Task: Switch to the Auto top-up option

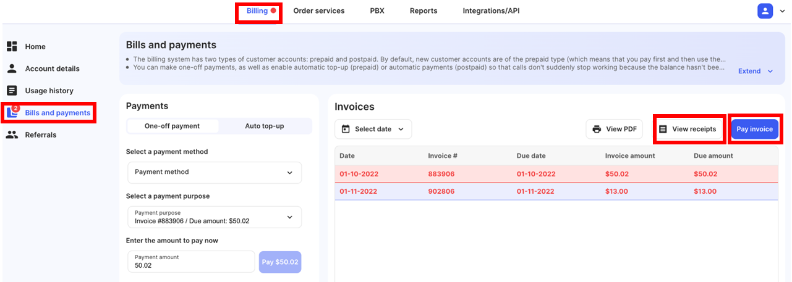Action: pos(264,126)
